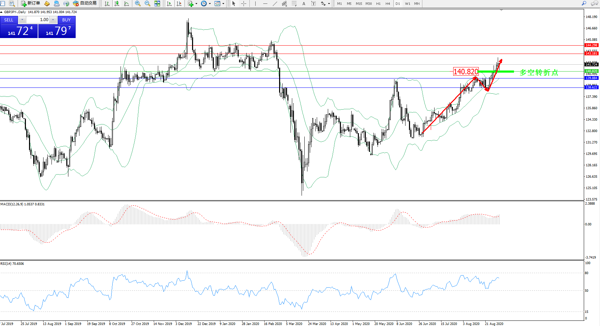600x326 pixels.
Task: Click the zoom out magnifier icon
Action: click(x=147, y=3)
